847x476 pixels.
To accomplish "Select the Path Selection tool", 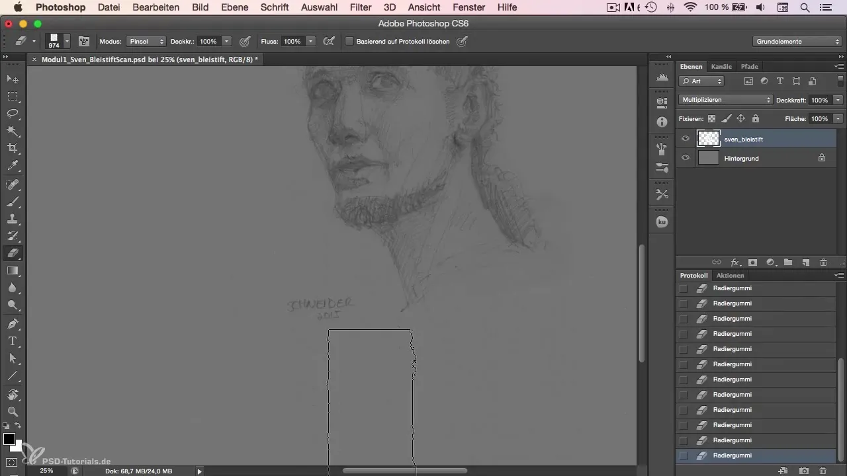I will pyautogui.click(x=13, y=358).
